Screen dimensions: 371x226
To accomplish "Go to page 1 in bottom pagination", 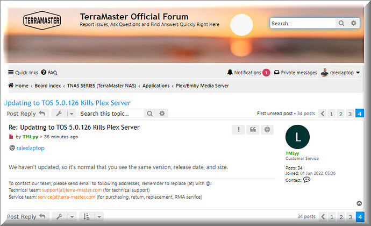I will 332,217.
